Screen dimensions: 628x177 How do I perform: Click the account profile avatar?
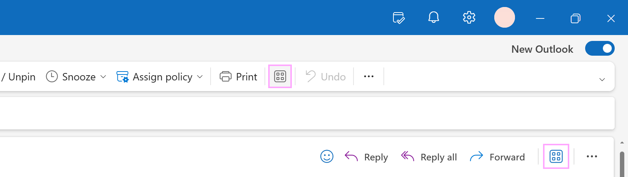point(505,17)
